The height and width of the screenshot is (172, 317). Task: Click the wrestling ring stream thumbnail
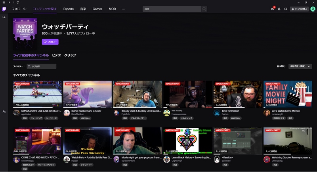pyautogui.click(x=37, y=94)
